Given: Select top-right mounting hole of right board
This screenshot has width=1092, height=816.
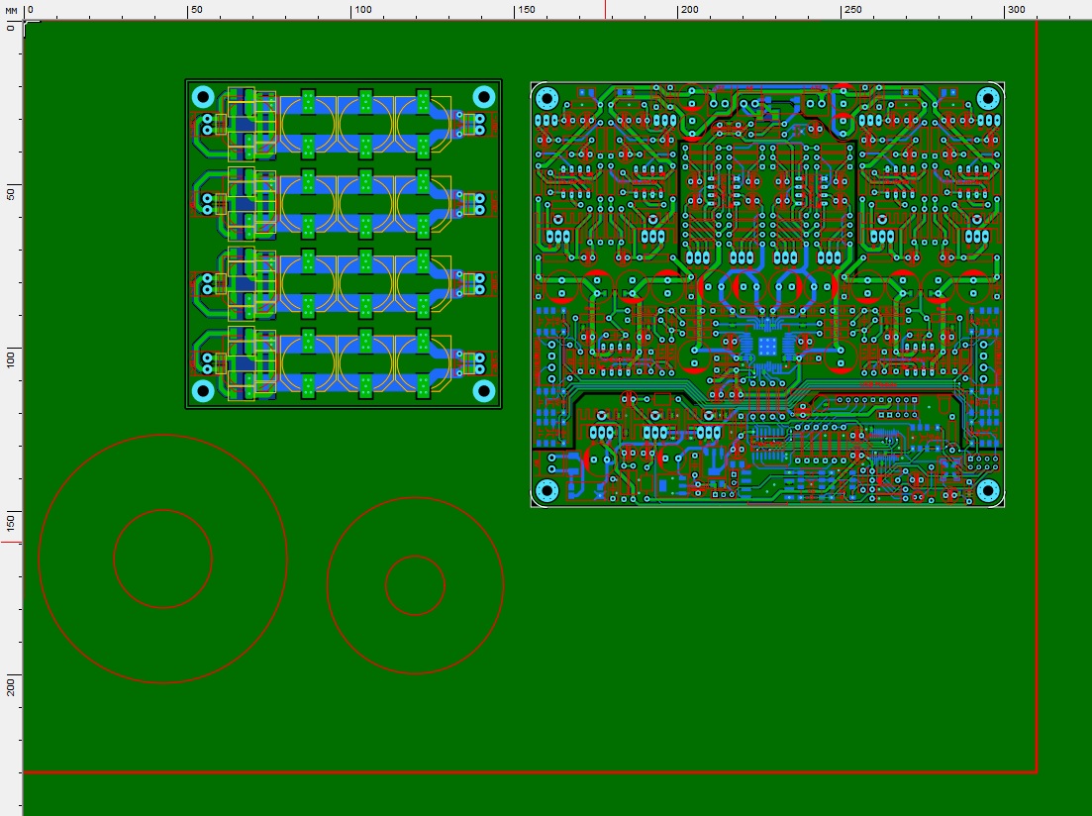Looking at the screenshot, I should [987, 98].
